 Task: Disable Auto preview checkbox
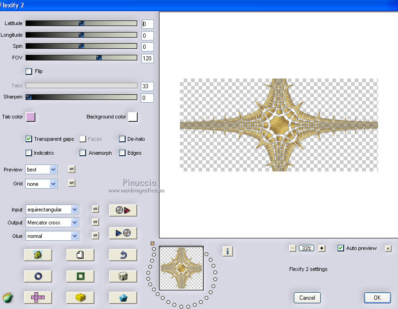point(341,248)
